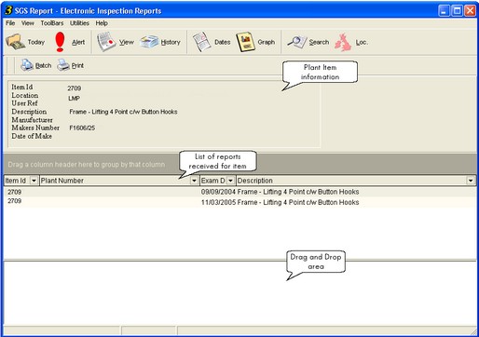The height and width of the screenshot is (337, 479).
Task: Open the Today folder icon
Action: tap(16, 42)
